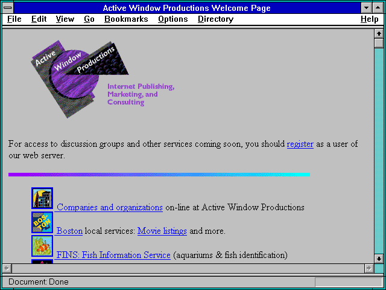
Task: Click the clownfish icon beside FINS
Action: 42,246
